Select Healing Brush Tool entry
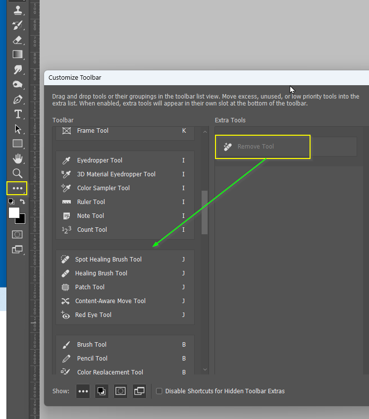The image size is (369, 419). point(125,273)
